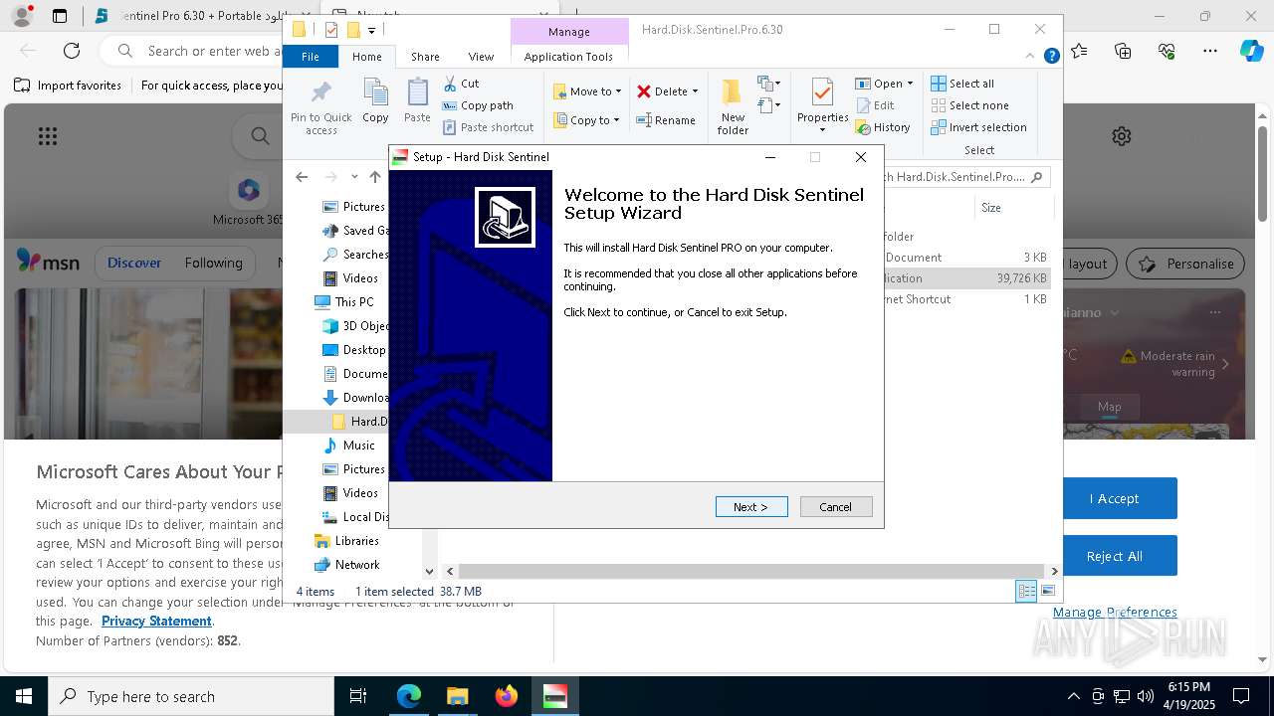
Task: Open the MSN apps grid launcher
Action: coord(47,136)
